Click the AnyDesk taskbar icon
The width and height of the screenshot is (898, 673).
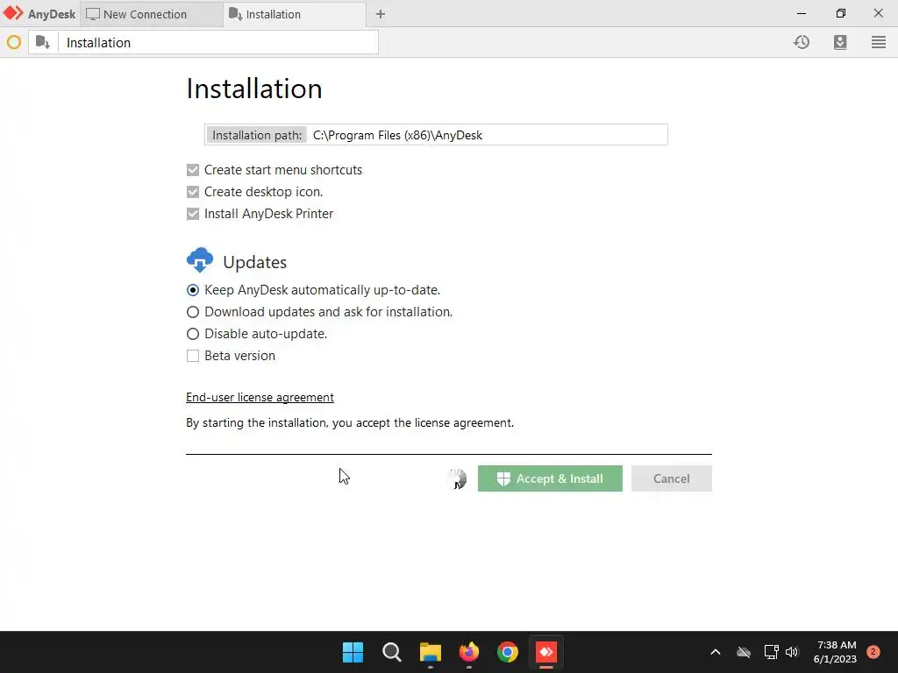[545, 652]
